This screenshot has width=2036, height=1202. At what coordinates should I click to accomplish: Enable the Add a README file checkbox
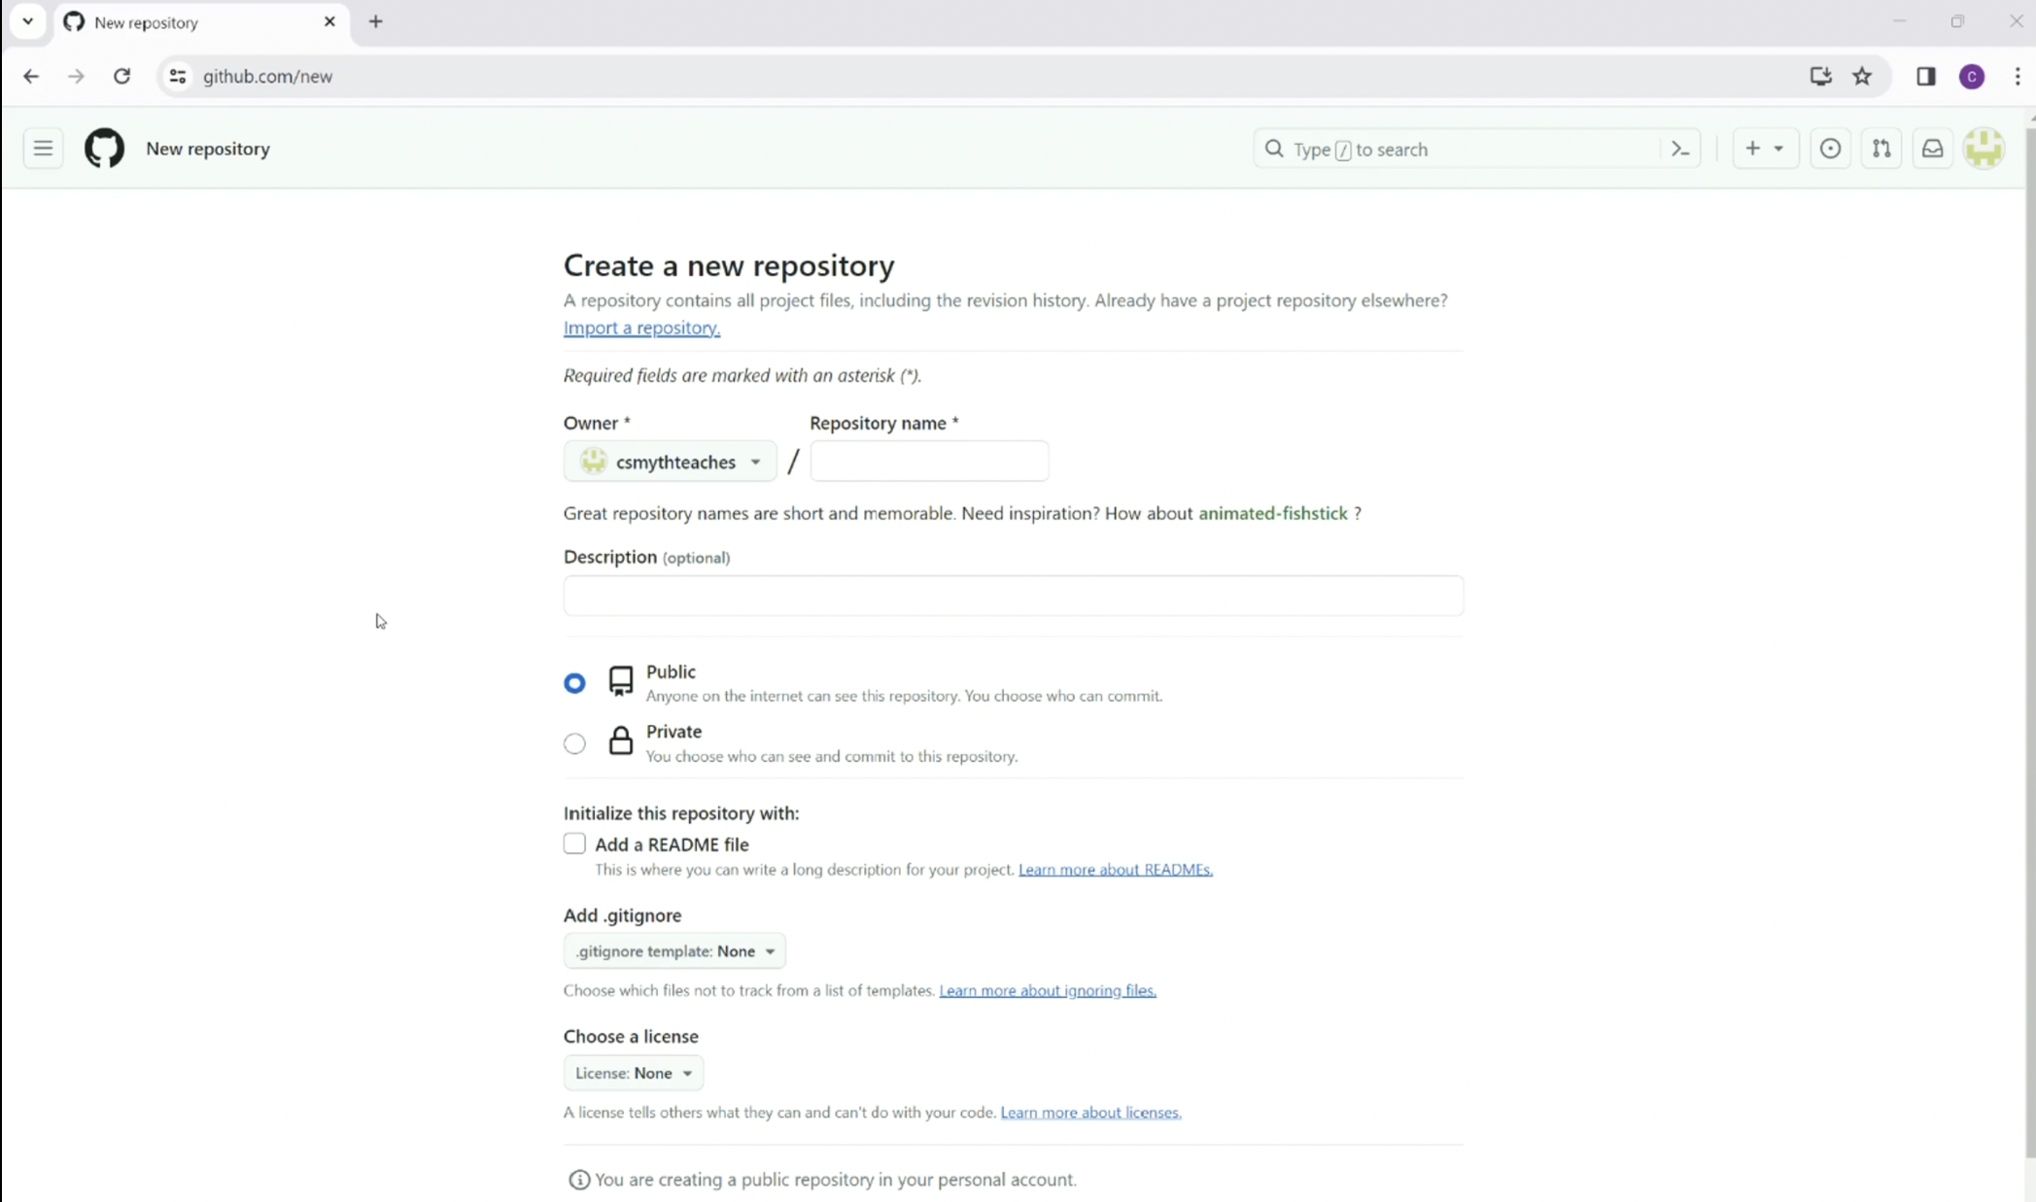pos(574,843)
